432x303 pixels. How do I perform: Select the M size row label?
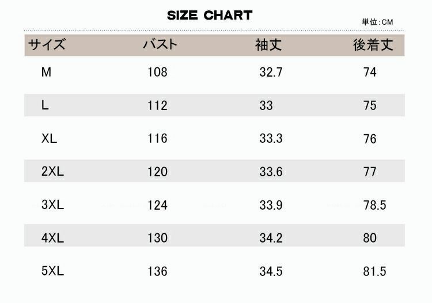tap(46, 72)
